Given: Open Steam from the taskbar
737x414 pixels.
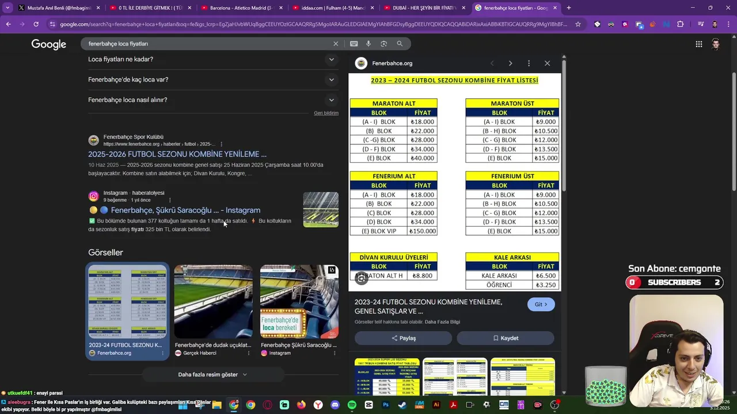Looking at the screenshot, I should click(402, 405).
